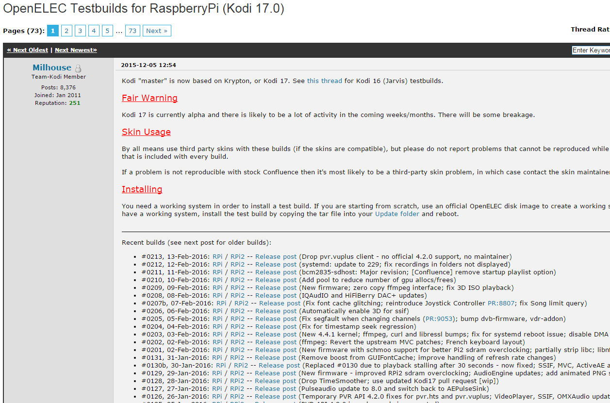This screenshot has height=403, width=610.
Task: Download RPi build #0212
Action: (217, 264)
